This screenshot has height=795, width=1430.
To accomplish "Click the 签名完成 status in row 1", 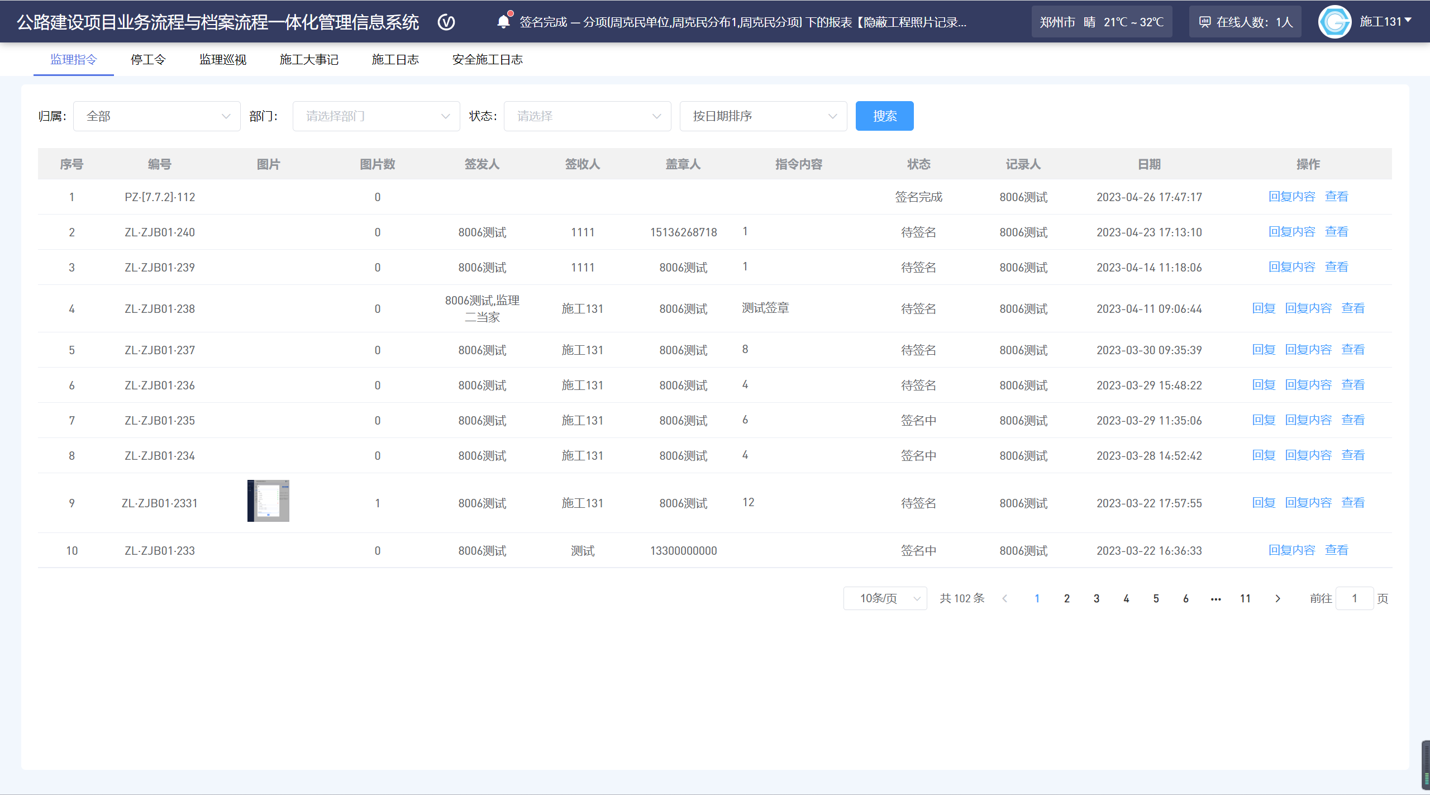I will (x=919, y=197).
